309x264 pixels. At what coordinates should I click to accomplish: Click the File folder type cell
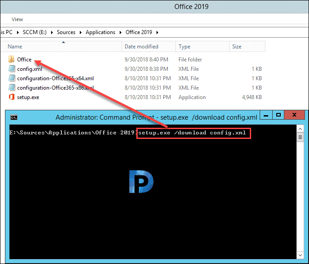tap(190, 60)
